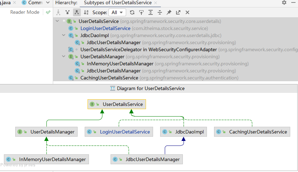The height and width of the screenshot is (172, 298).
Task: Close the g.java editor tab
Action: pyautogui.click(x=15, y=3)
